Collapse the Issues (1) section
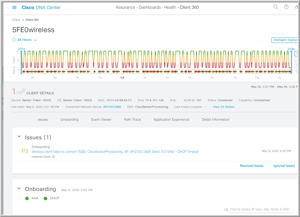The image size is (300, 217). (19, 137)
